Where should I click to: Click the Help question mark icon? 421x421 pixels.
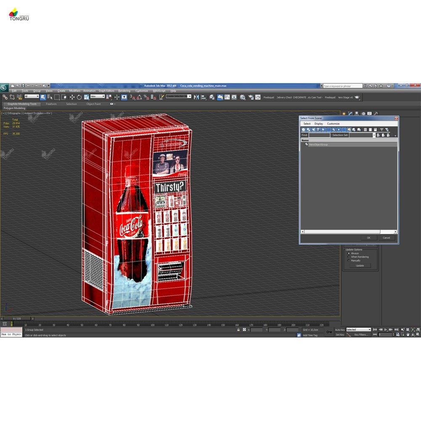389,86
